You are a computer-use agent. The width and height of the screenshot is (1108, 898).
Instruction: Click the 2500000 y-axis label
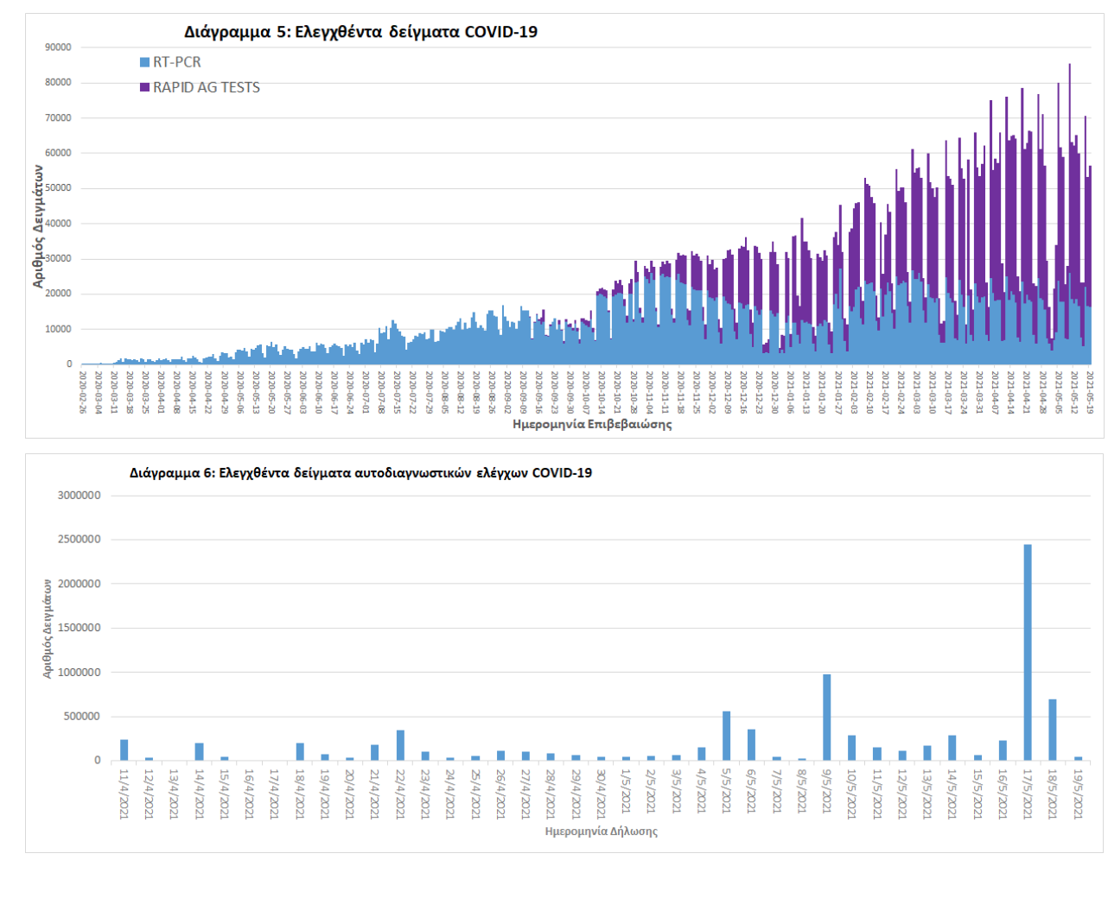tap(79, 540)
